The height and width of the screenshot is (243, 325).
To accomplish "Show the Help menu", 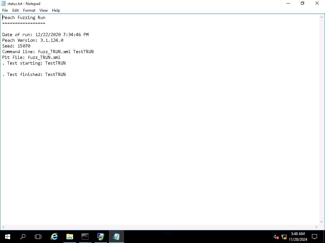I will pos(56,10).
